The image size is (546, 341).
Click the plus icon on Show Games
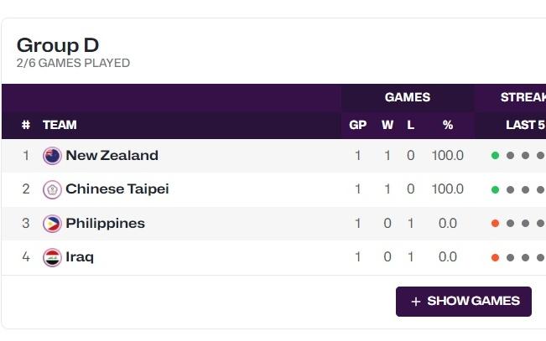point(416,302)
